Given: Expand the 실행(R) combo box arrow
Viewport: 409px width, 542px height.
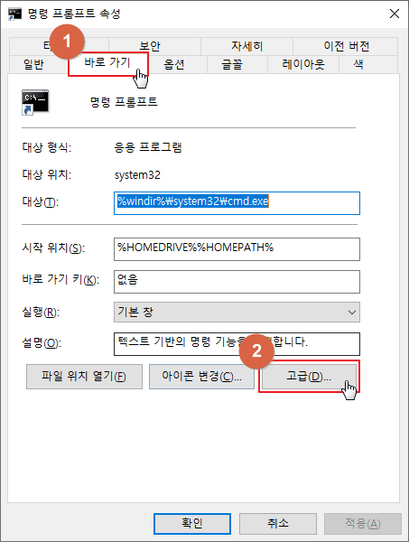Looking at the screenshot, I should (351, 313).
